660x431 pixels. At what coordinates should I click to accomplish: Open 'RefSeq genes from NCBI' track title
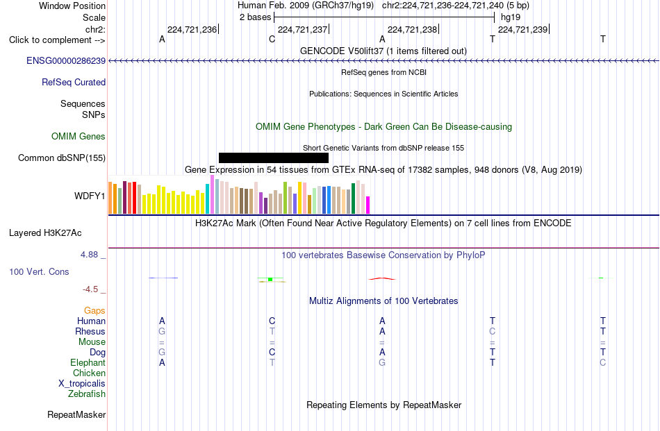point(384,72)
